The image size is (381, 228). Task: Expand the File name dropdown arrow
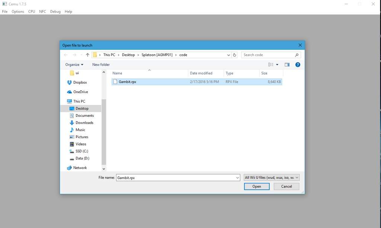237,177
